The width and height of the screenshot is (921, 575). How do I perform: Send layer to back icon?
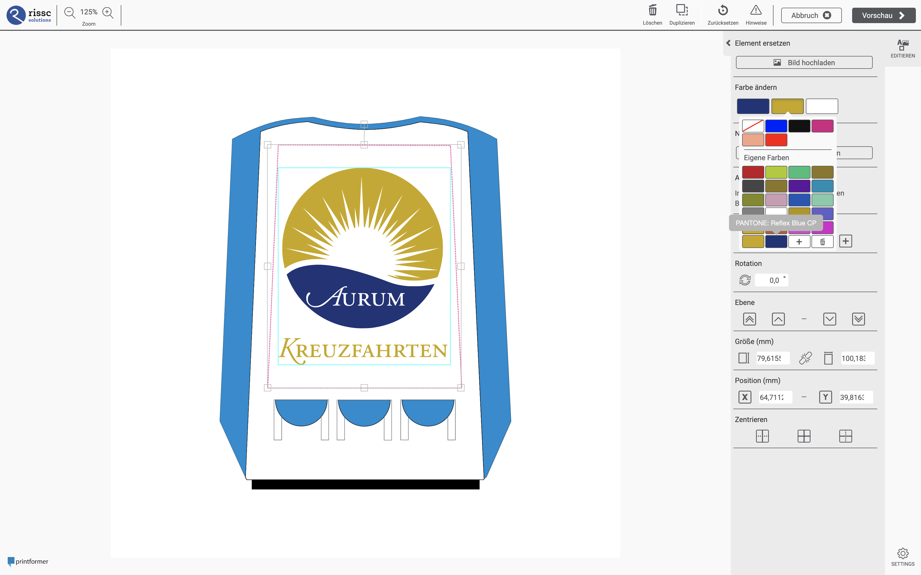[x=859, y=319]
